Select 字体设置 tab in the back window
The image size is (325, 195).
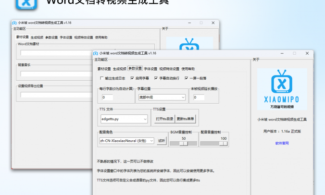pyautogui.click(x=66, y=37)
